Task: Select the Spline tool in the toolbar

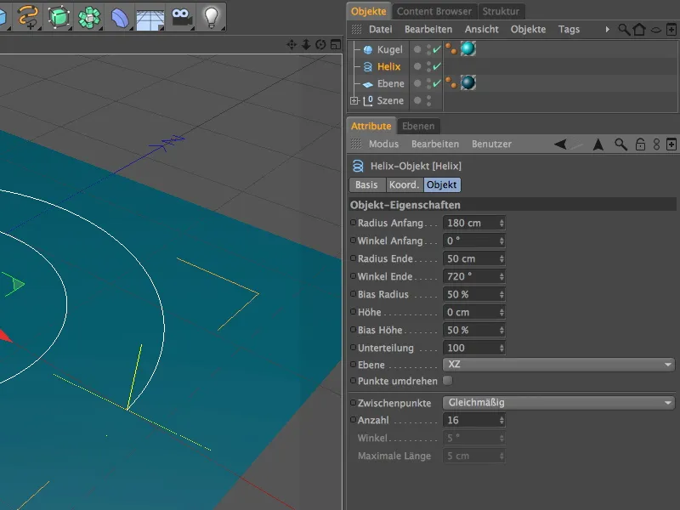Action: click(27, 17)
